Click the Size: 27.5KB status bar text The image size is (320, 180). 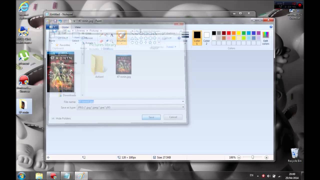(x=164, y=157)
